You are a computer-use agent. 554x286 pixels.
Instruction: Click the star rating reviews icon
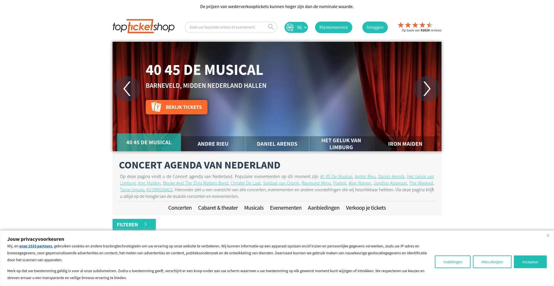coord(415,25)
